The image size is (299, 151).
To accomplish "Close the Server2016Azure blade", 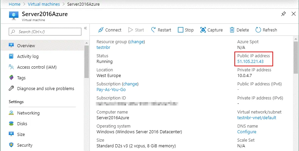I will 294,14.
